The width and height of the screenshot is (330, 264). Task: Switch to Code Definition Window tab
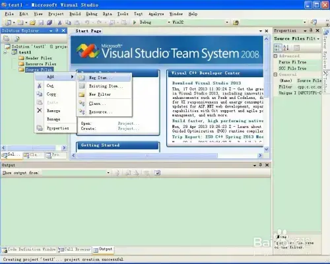point(28,249)
